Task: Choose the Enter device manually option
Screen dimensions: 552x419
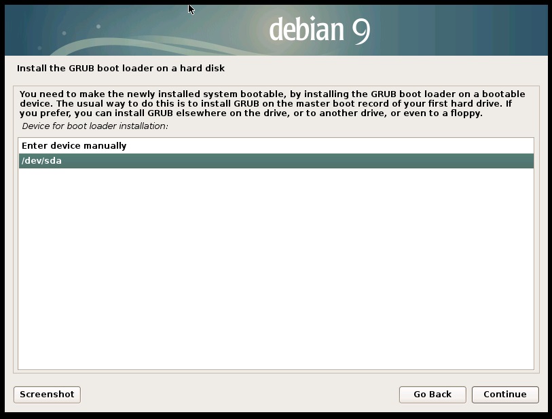Action: [x=74, y=146]
